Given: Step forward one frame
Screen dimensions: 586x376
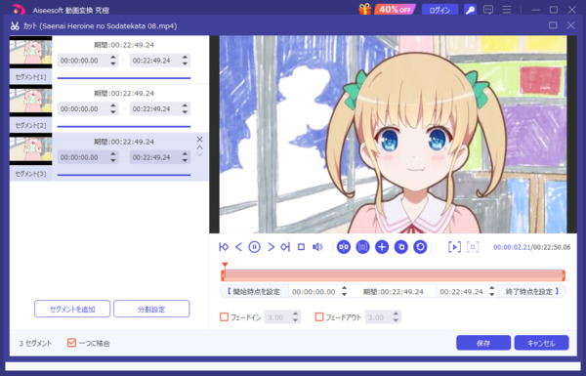Looking at the screenshot, I should click(x=271, y=247).
